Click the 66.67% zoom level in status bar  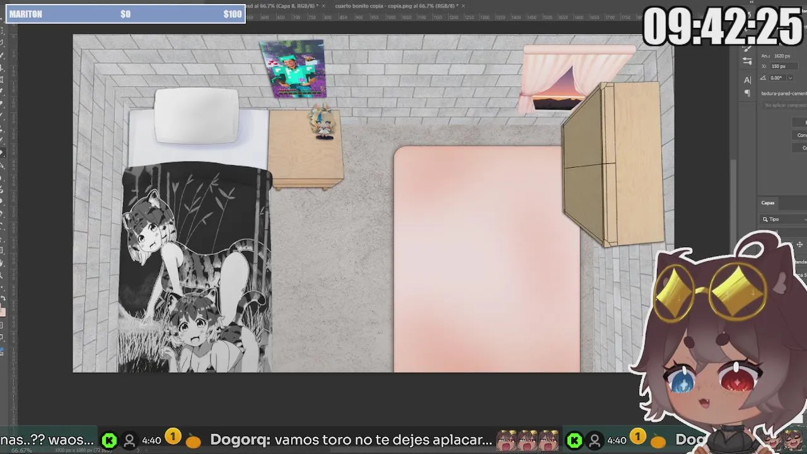click(21, 450)
